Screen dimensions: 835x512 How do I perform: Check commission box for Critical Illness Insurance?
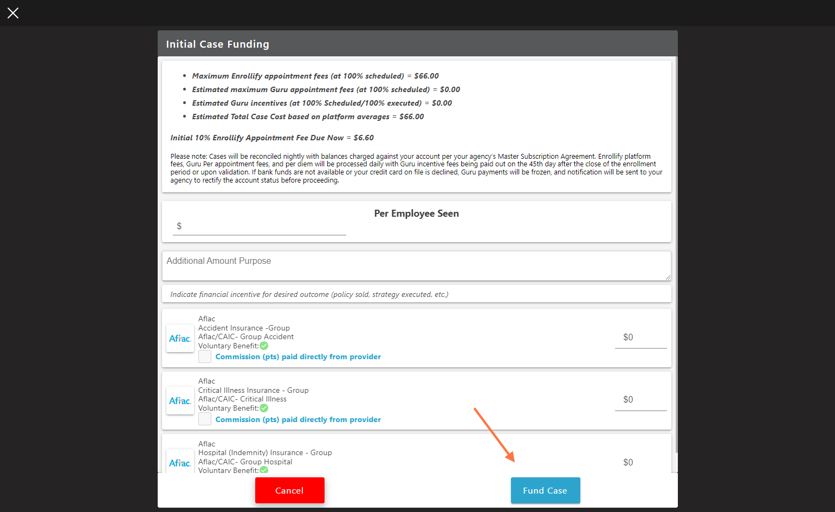click(205, 419)
